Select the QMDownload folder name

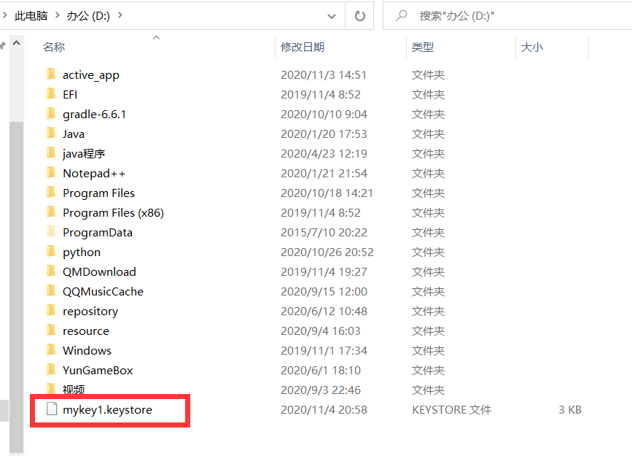pyautogui.click(x=99, y=272)
